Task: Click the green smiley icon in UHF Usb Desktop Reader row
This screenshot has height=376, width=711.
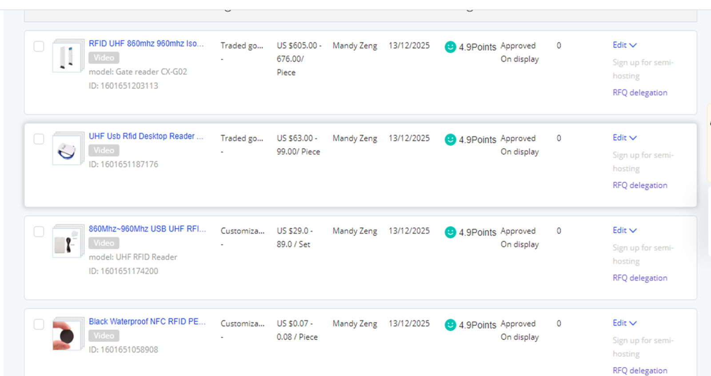Action: click(450, 139)
